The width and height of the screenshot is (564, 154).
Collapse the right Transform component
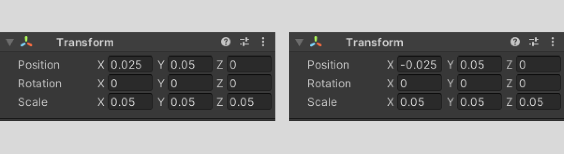point(299,42)
